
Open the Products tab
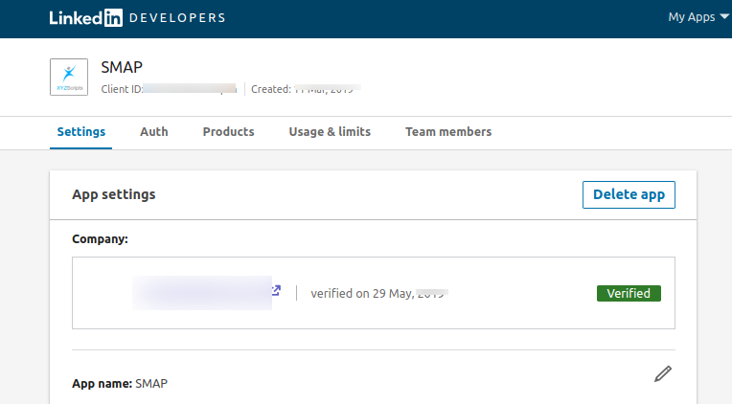(x=228, y=132)
